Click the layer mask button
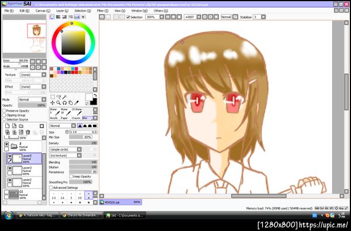The width and height of the screenshot is (351, 231). point(42,126)
